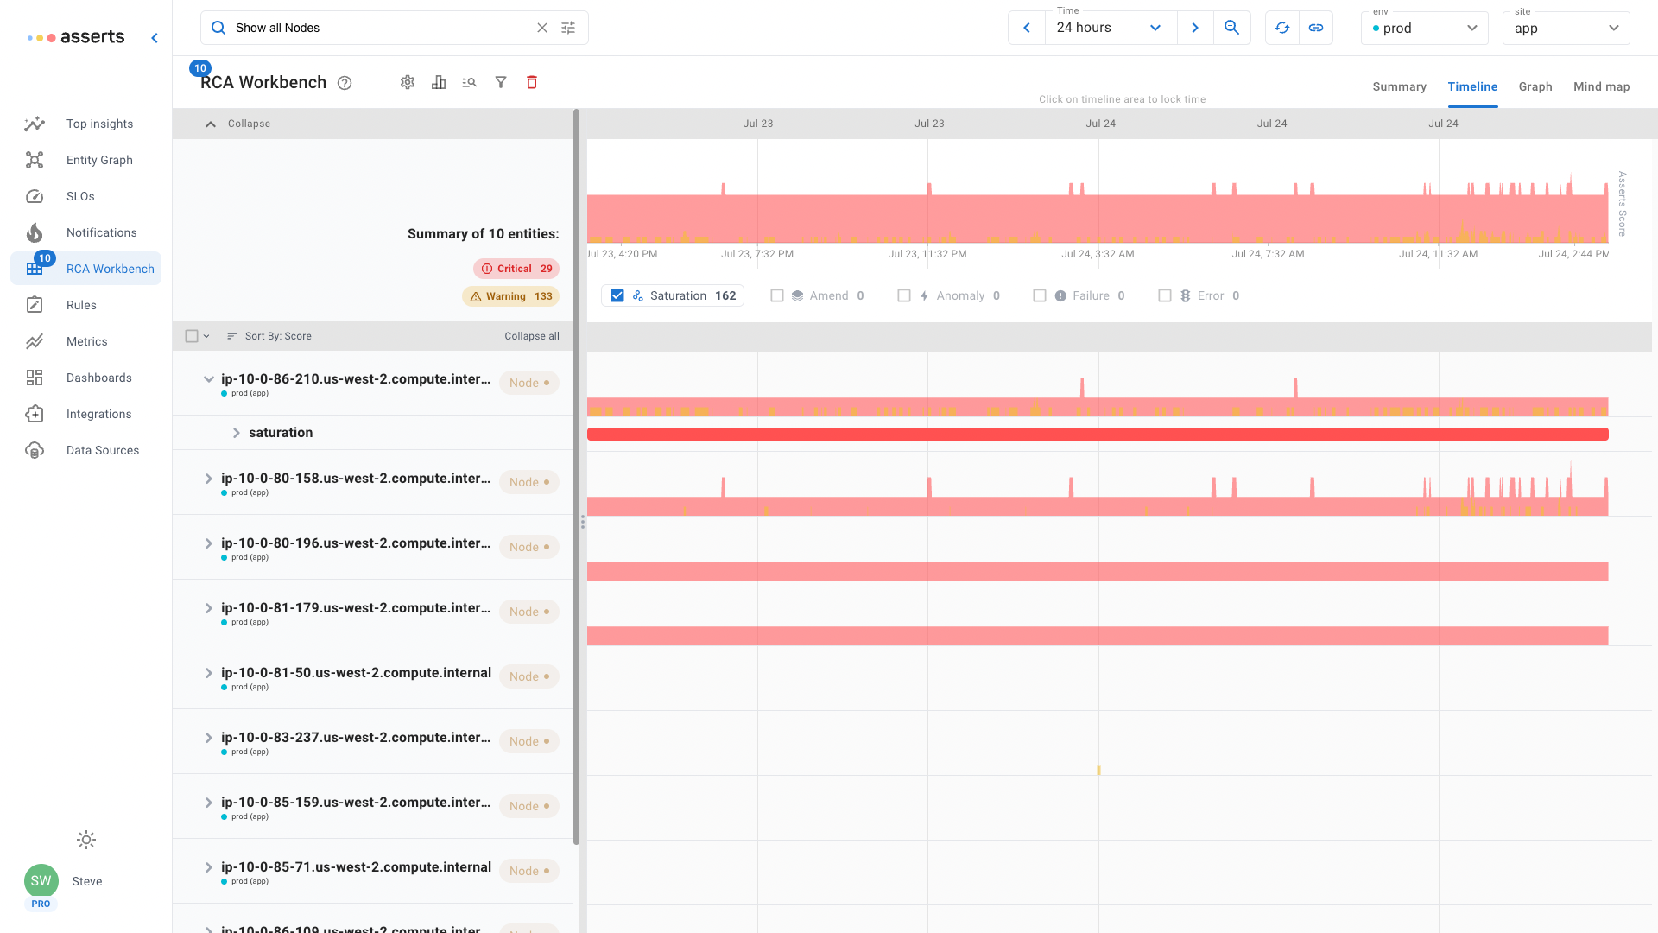Viewport: 1658px width, 933px height.
Task: Enable the Failure checkbox filter
Action: [1040, 295]
